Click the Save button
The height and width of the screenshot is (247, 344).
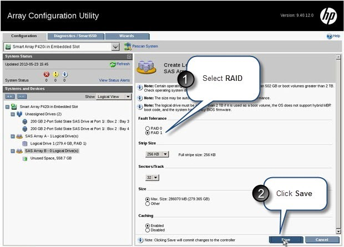(x=286, y=240)
